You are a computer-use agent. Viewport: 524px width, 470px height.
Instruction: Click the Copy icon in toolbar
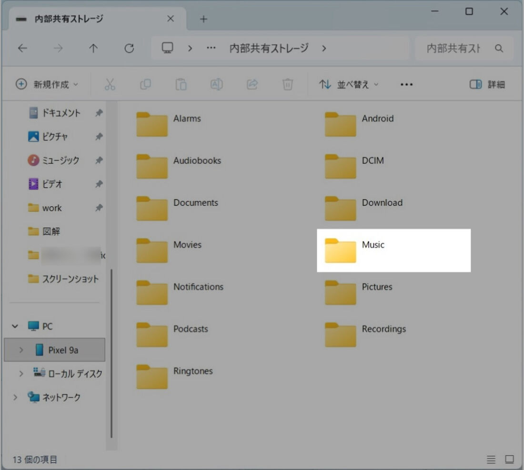pyautogui.click(x=145, y=84)
